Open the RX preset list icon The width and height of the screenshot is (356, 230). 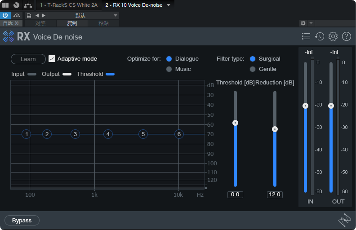coord(306,36)
